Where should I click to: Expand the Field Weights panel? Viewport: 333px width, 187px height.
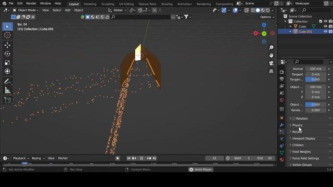[x=301, y=152]
